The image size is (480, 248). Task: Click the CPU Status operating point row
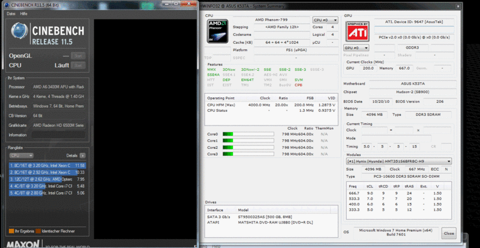coord(271,110)
